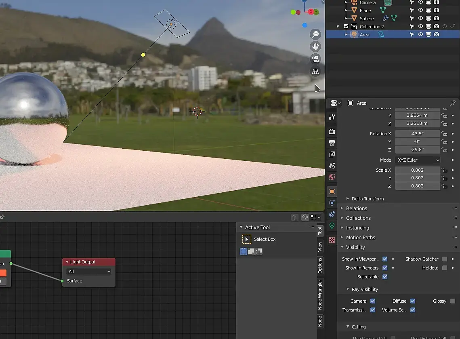The width and height of the screenshot is (460, 339).
Task: Open the Output properties tab
Action: point(332,143)
